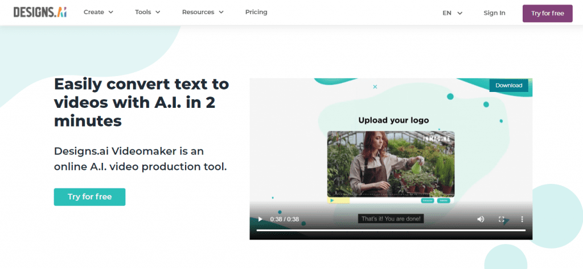This screenshot has height=269, width=583.
Task: Enter video fullscreen mode
Action: [501, 219]
